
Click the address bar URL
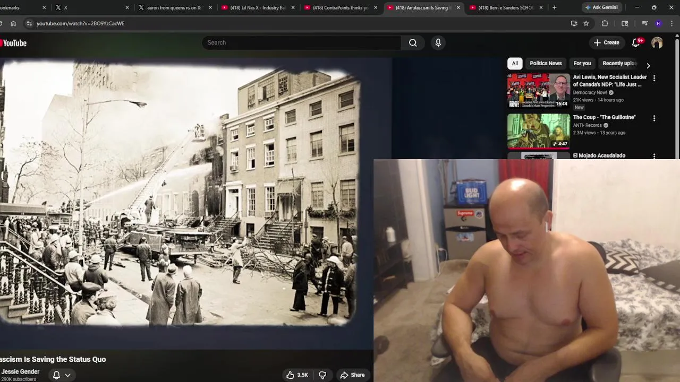[x=80, y=23]
